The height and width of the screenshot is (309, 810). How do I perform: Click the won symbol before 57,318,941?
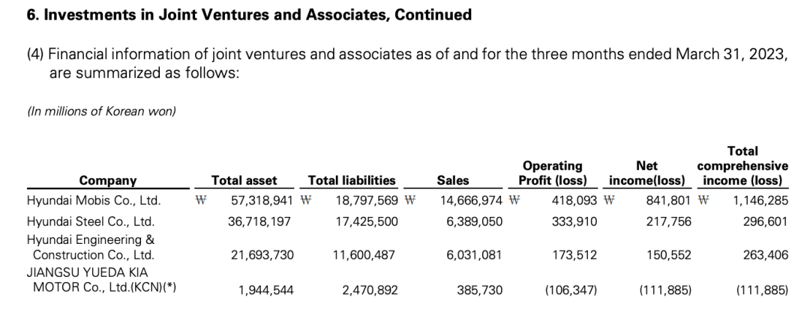pyautogui.click(x=200, y=201)
